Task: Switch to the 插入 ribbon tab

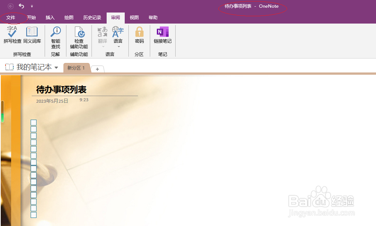Action: [x=50, y=17]
